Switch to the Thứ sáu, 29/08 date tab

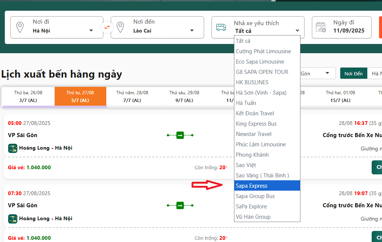184,96
